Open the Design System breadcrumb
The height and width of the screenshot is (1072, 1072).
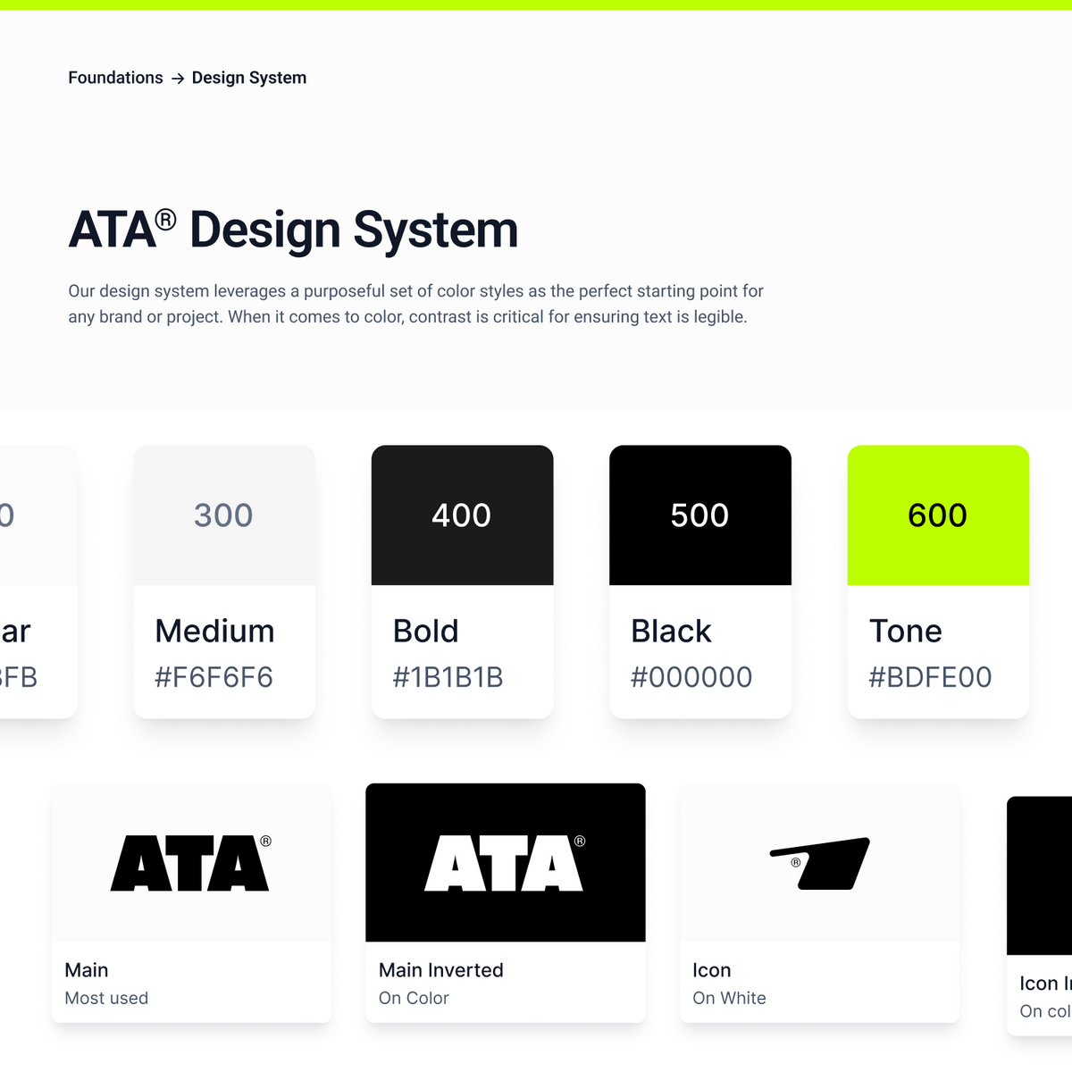[x=249, y=78]
